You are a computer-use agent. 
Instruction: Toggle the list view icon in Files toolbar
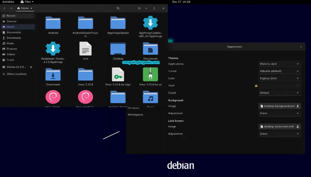(139, 8)
